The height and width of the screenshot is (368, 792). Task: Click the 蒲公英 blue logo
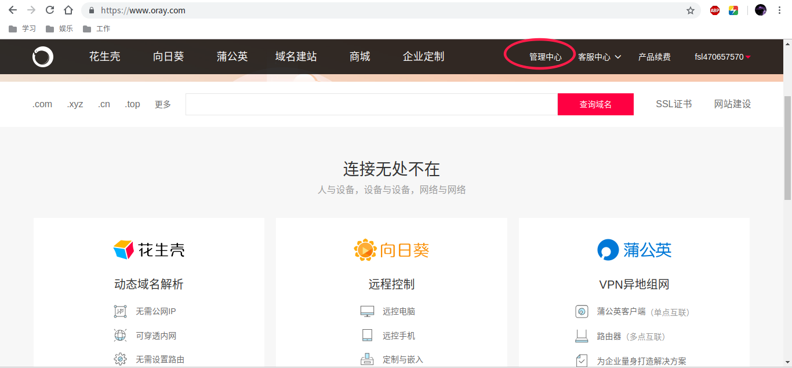[x=634, y=250]
